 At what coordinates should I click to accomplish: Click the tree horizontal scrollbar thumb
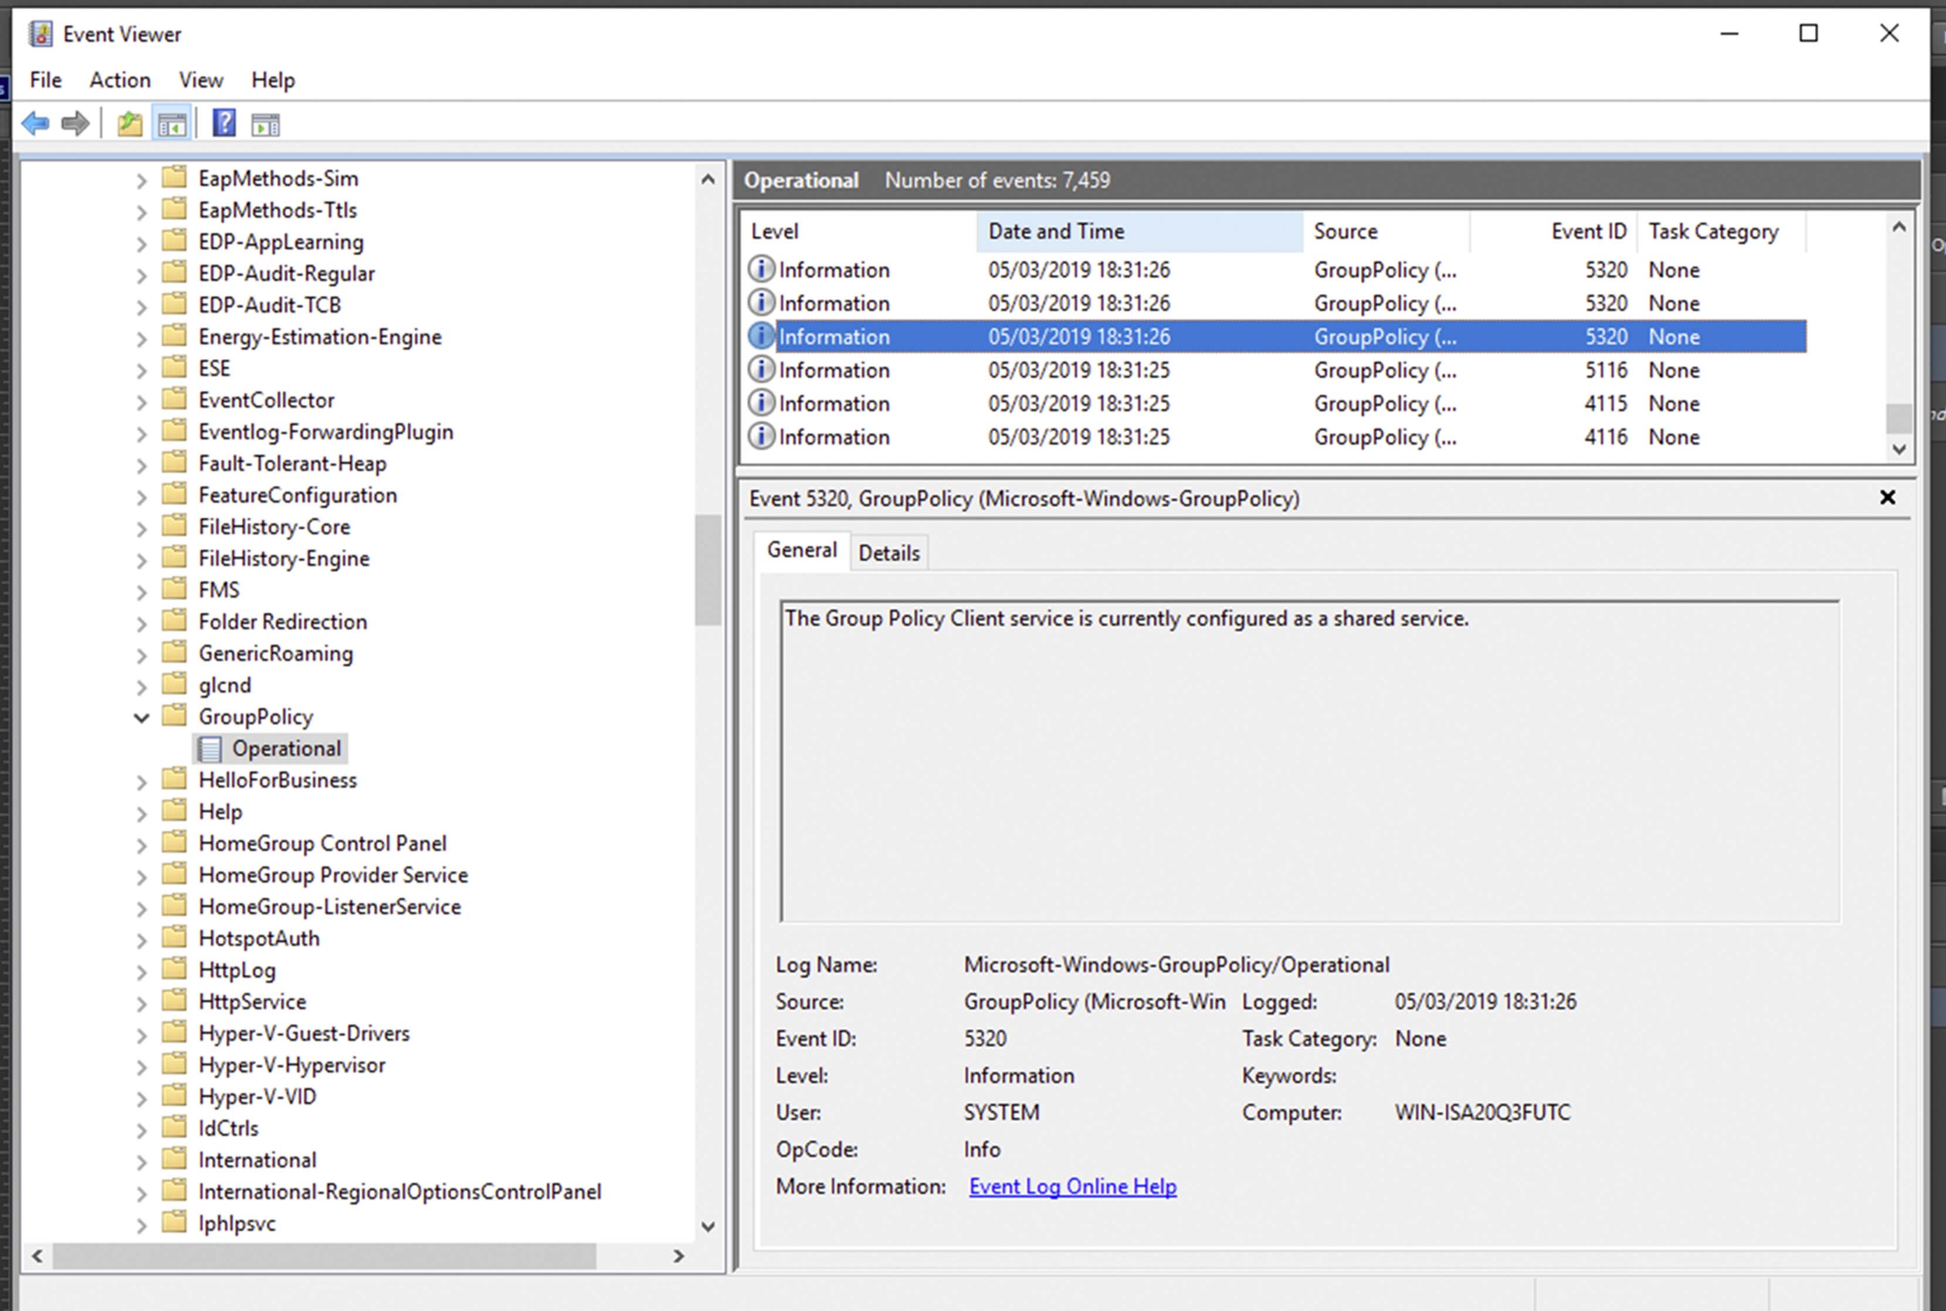(324, 1256)
